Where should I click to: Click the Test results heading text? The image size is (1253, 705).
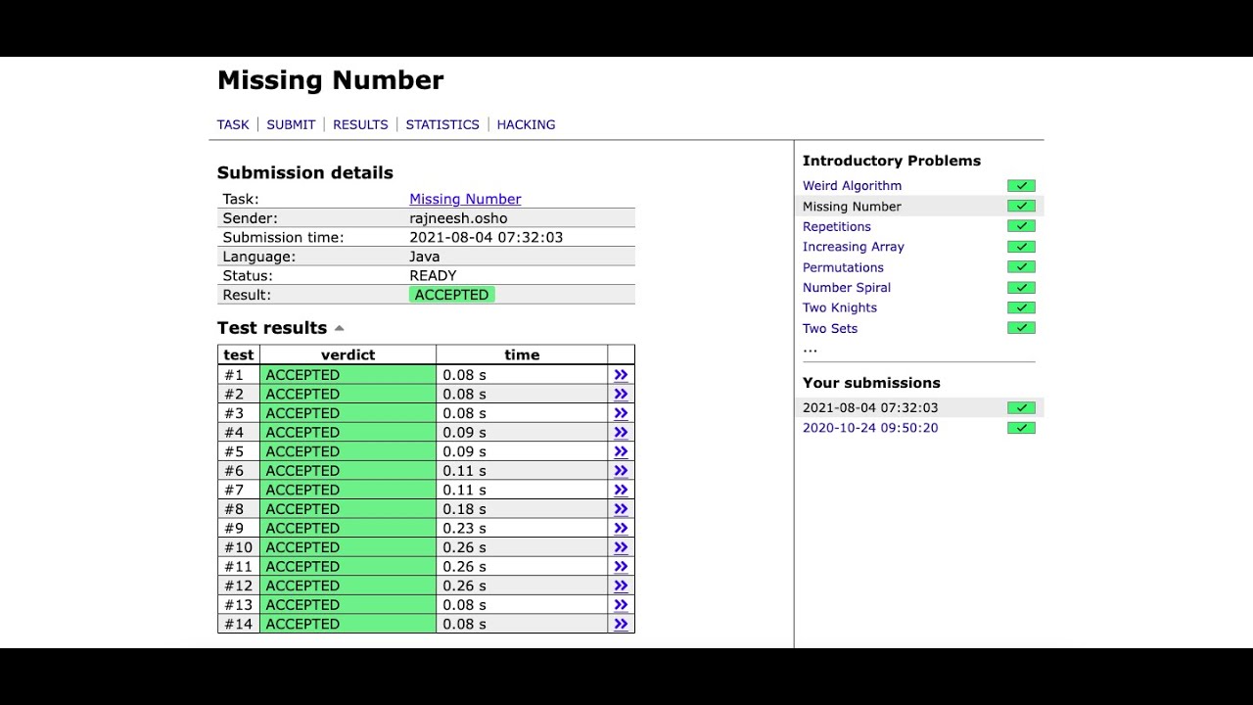click(x=272, y=328)
